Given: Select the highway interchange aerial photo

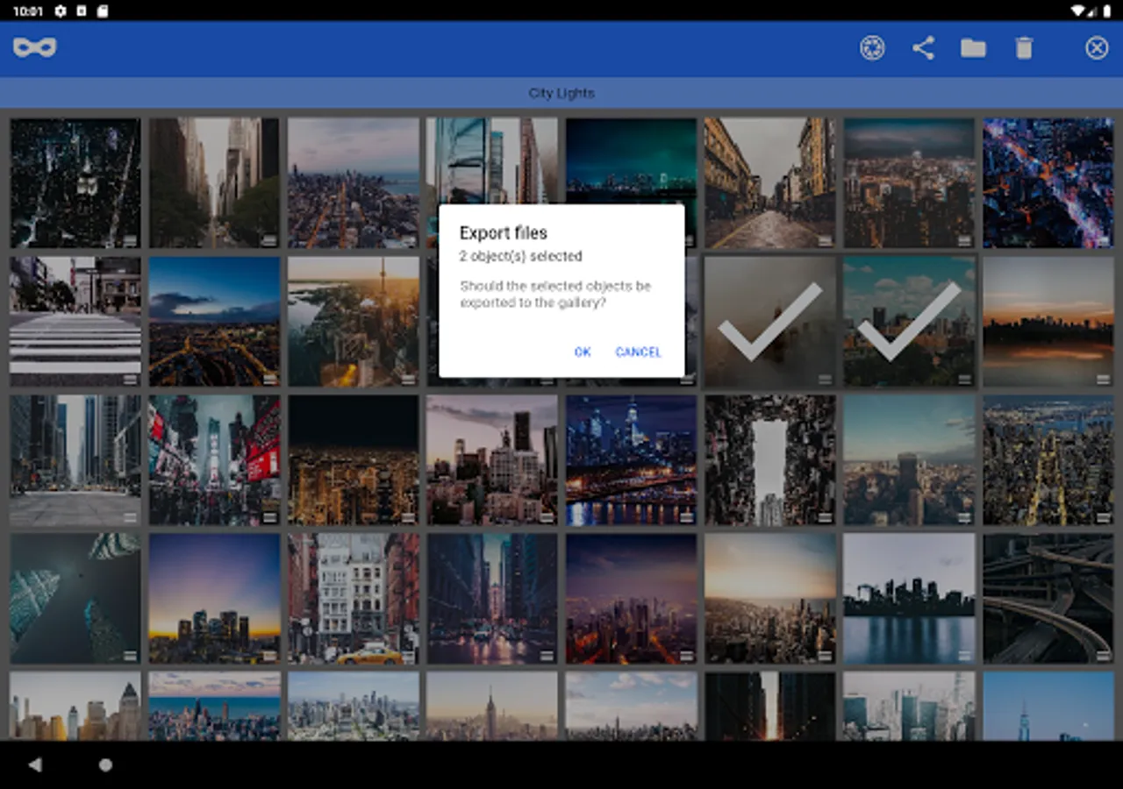Looking at the screenshot, I should tap(1048, 598).
